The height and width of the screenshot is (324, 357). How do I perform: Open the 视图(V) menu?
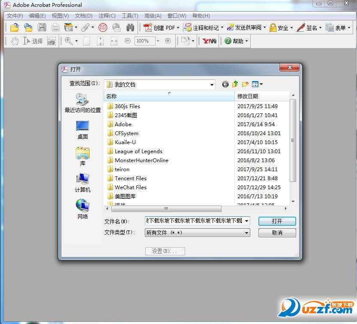click(x=60, y=16)
